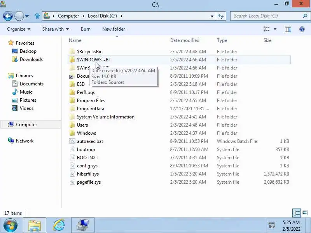Sort by the Type column header

(x=222, y=40)
